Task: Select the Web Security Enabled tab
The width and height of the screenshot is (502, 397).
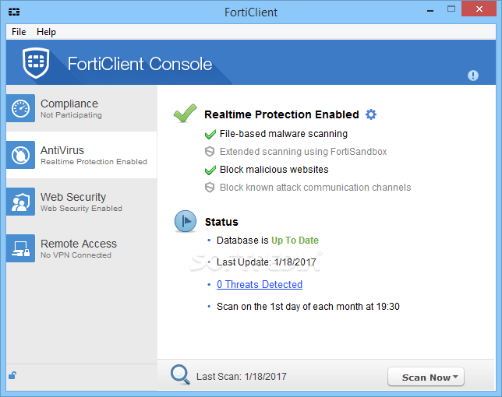Action: point(82,202)
